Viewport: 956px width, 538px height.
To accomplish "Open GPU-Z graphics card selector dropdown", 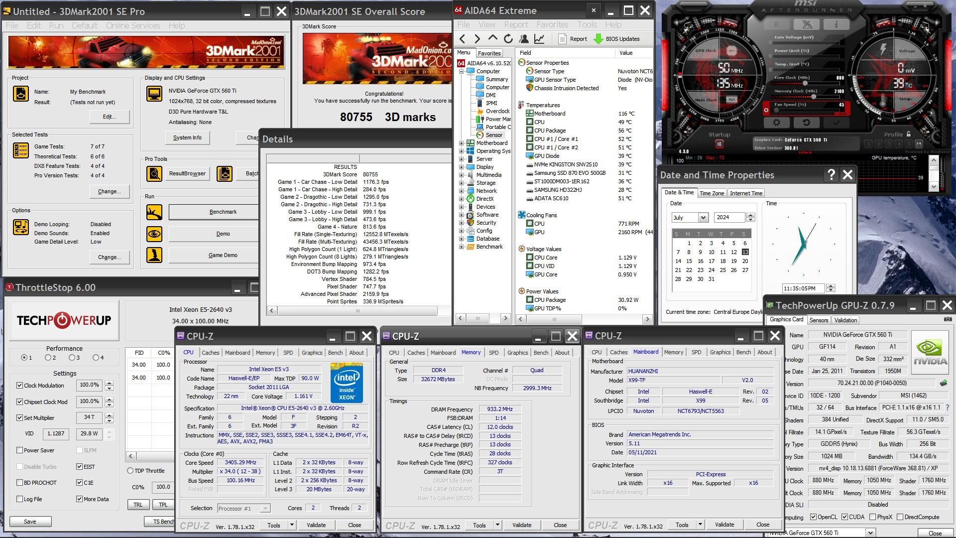I will pos(870,533).
